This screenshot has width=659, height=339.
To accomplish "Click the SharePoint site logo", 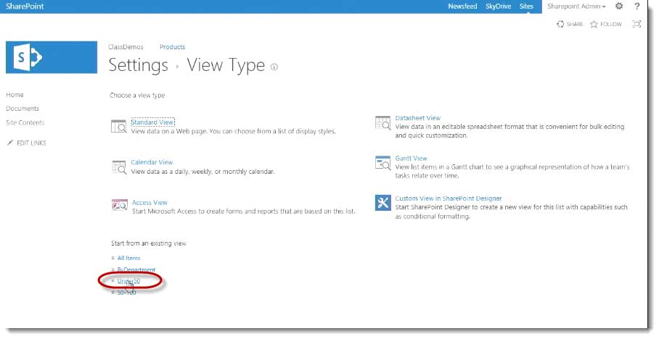I will point(52,57).
